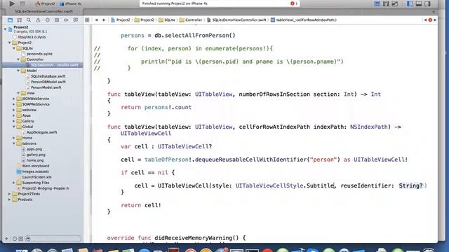Open LaunchScreen.xib file

(36, 177)
